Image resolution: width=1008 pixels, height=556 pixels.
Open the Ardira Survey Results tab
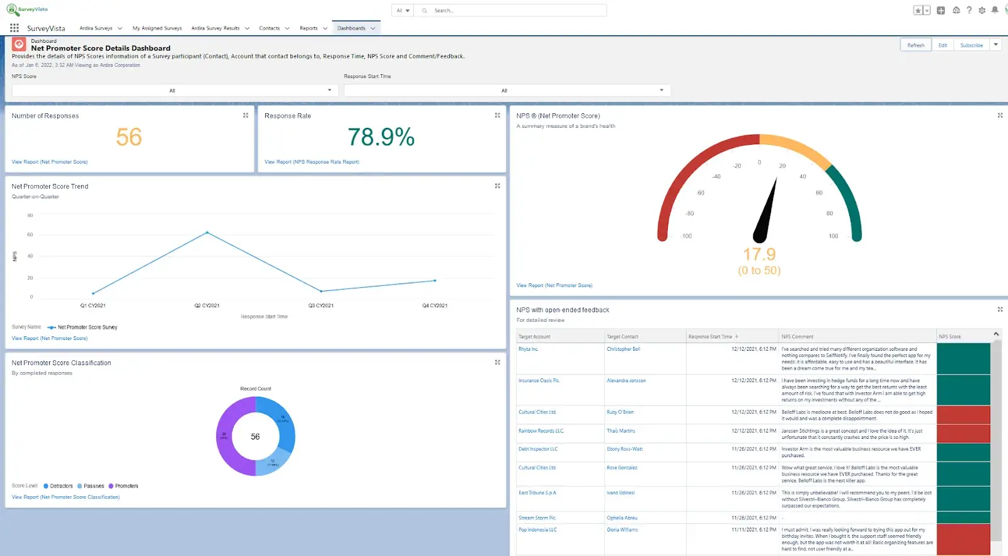(215, 28)
